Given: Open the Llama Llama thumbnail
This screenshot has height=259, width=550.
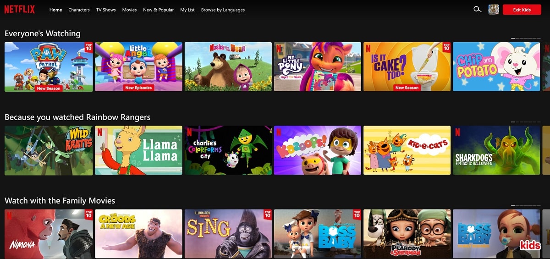Looking at the screenshot, I should pos(138,150).
